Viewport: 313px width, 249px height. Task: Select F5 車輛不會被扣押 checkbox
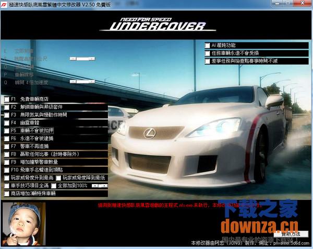click(7, 131)
